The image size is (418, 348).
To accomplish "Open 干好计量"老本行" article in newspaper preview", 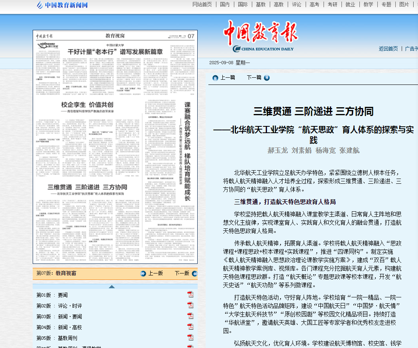I will (x=115, y=51).
